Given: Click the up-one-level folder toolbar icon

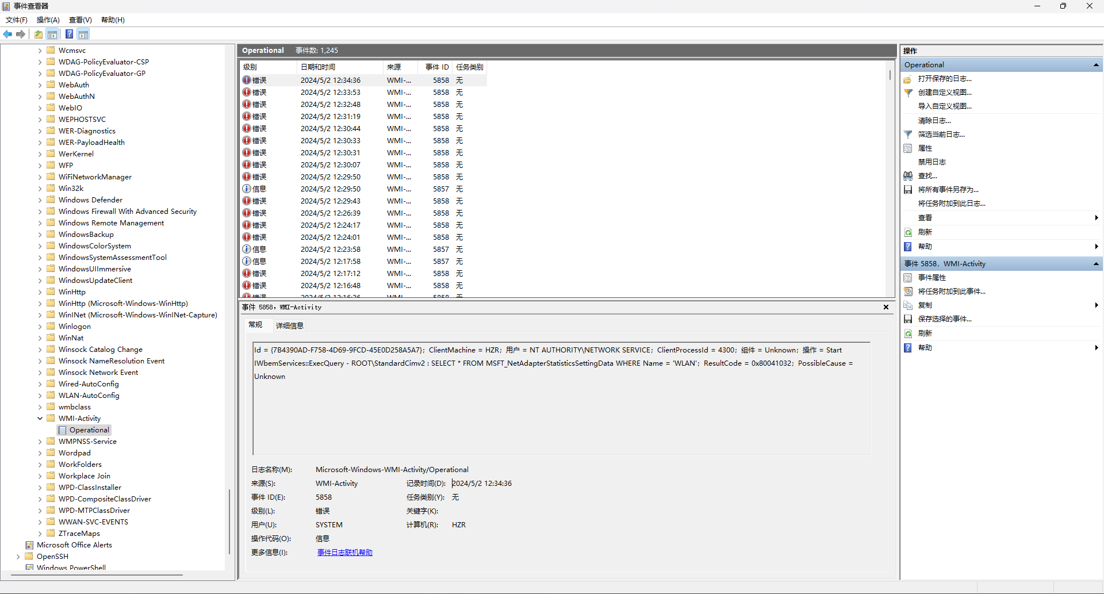Looking at the screenshot, I should (x=39, y=34).
